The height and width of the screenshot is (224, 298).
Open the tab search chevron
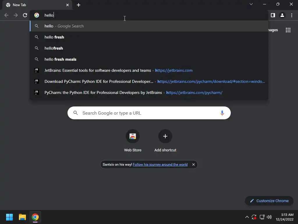click(x=251, y=4)
